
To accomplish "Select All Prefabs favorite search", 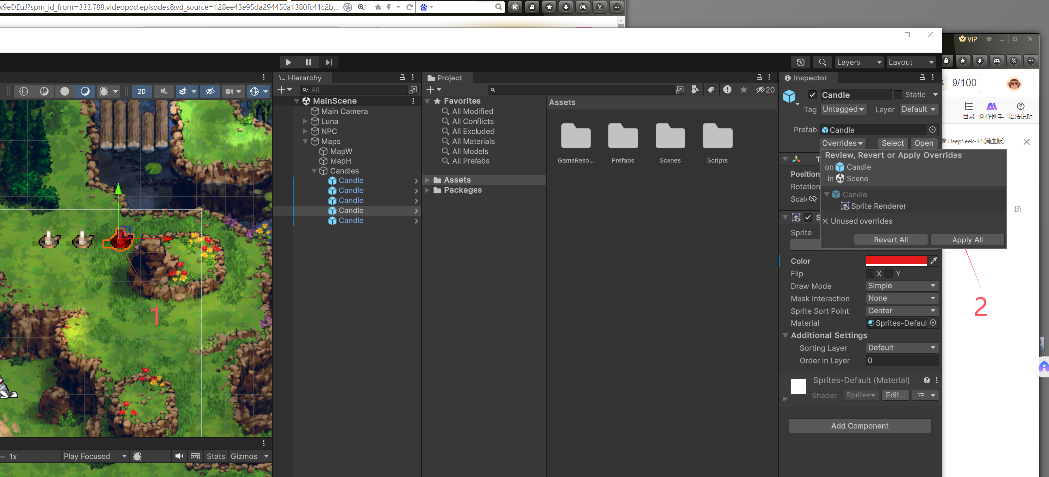I will 471,161.
